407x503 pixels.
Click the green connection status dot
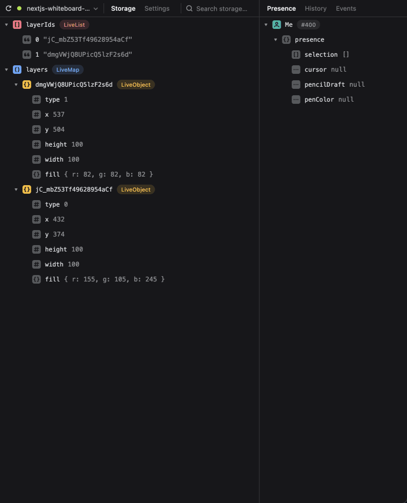point(18,8)
